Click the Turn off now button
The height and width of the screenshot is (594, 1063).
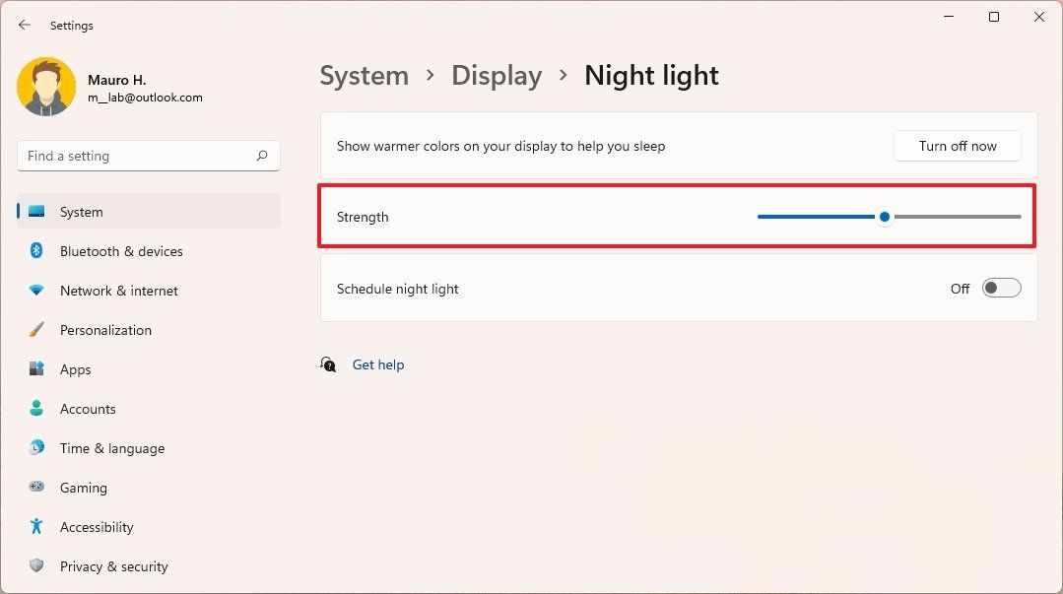tap(957, 145)
